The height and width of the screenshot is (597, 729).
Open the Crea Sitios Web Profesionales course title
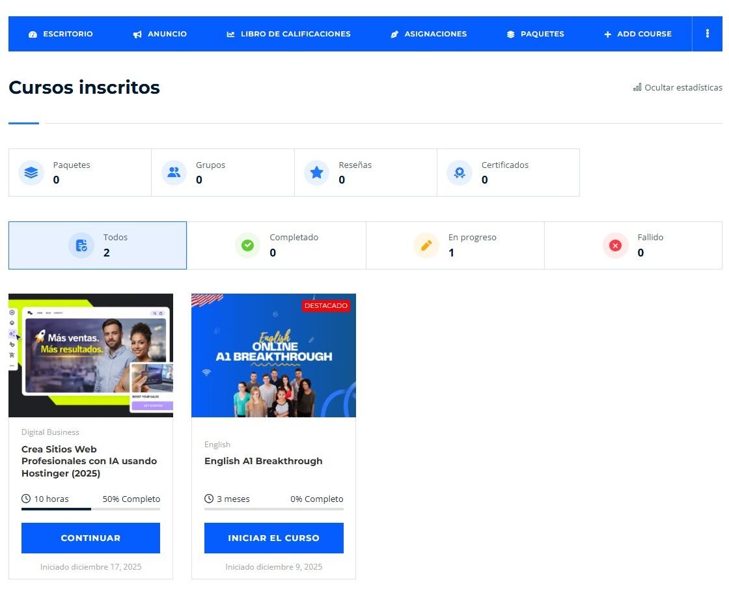coord(89,461)
